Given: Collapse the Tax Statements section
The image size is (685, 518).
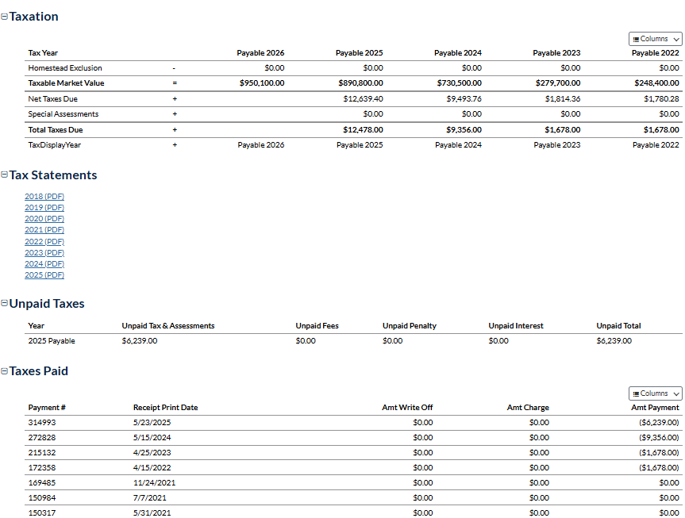Looking at the screenshot, I should click(x=5, y=175).
